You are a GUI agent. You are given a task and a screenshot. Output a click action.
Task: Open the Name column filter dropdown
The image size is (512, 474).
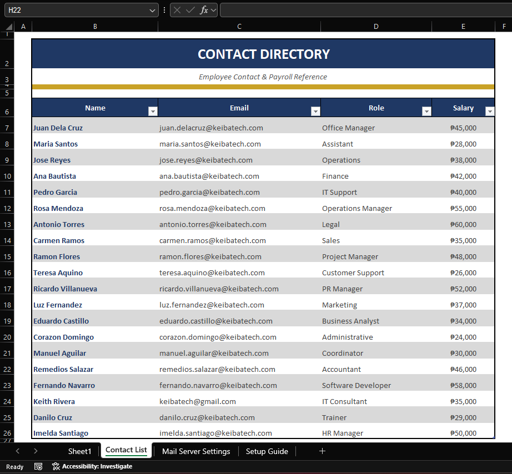(153, 112)
